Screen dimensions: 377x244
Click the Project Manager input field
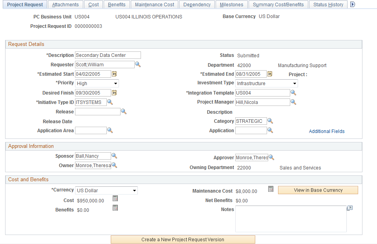(263, 102)
